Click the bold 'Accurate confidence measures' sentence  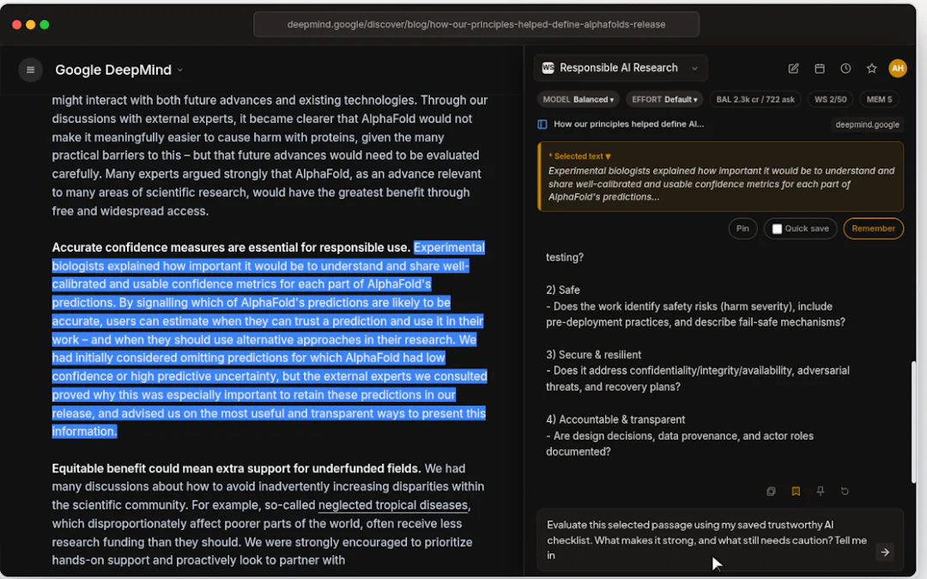(231, 247)
